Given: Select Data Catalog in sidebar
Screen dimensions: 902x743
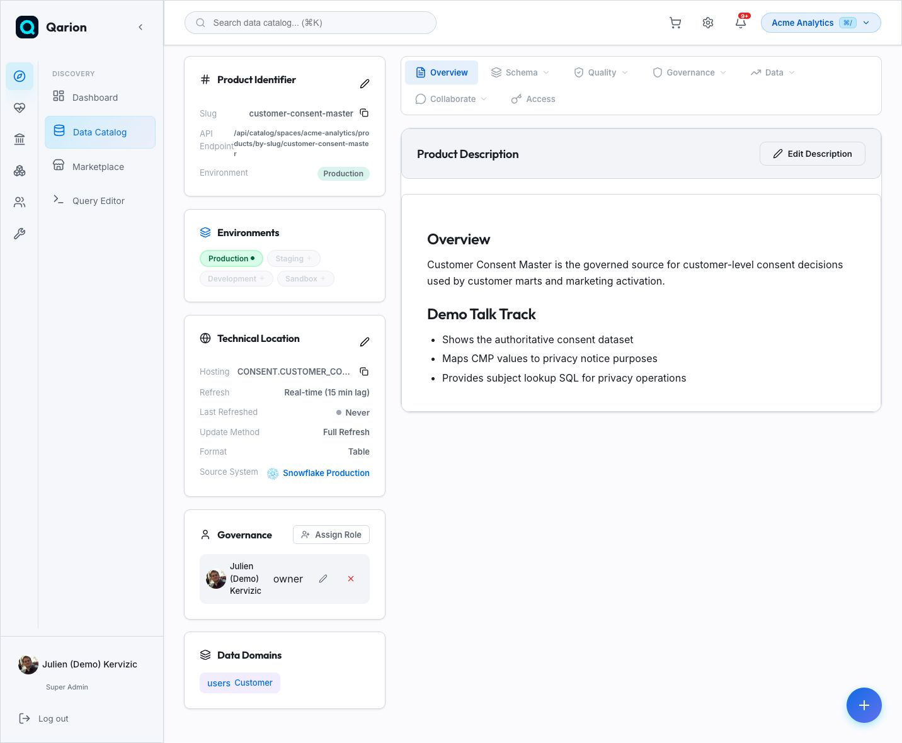Looking at the screenshot, I should (100, 132).
